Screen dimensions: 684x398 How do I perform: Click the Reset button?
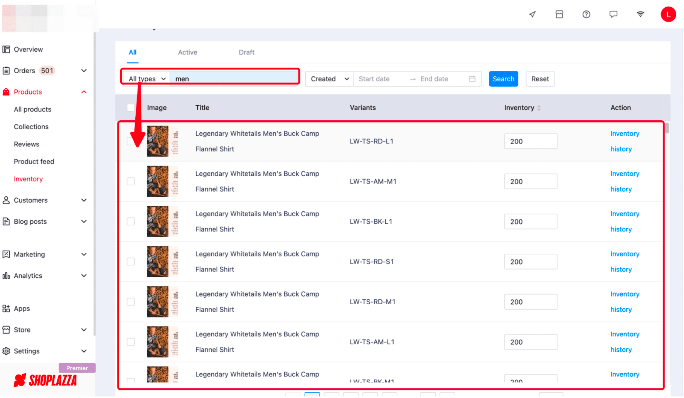click(x=540, y=79)
